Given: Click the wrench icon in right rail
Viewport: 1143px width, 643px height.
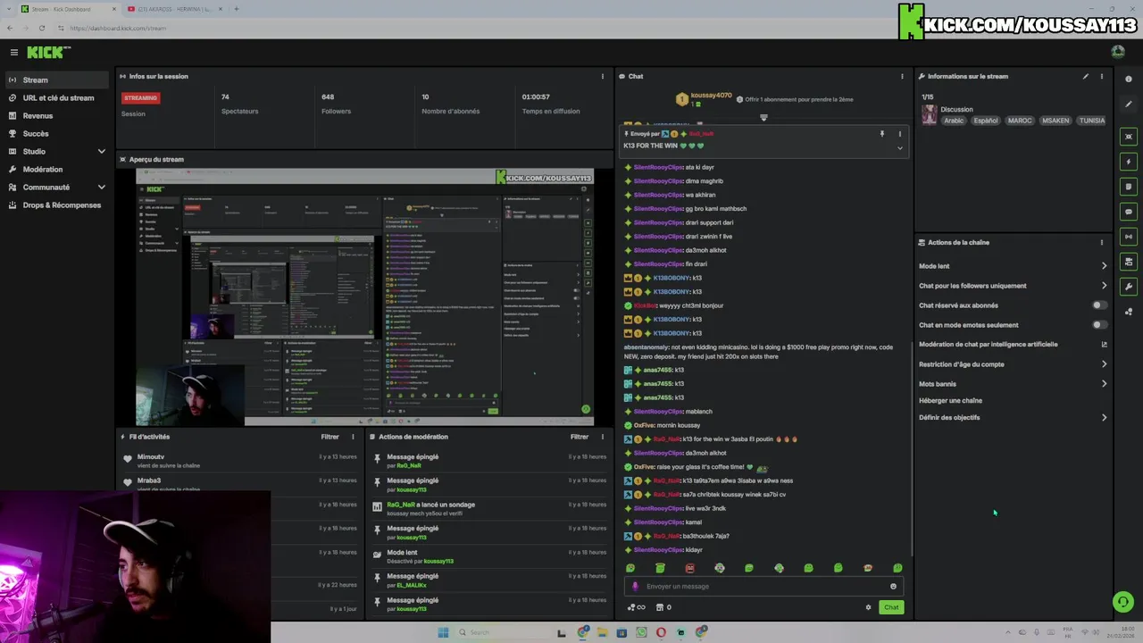Looking at the screenshot, I should tap(1129, 287).
